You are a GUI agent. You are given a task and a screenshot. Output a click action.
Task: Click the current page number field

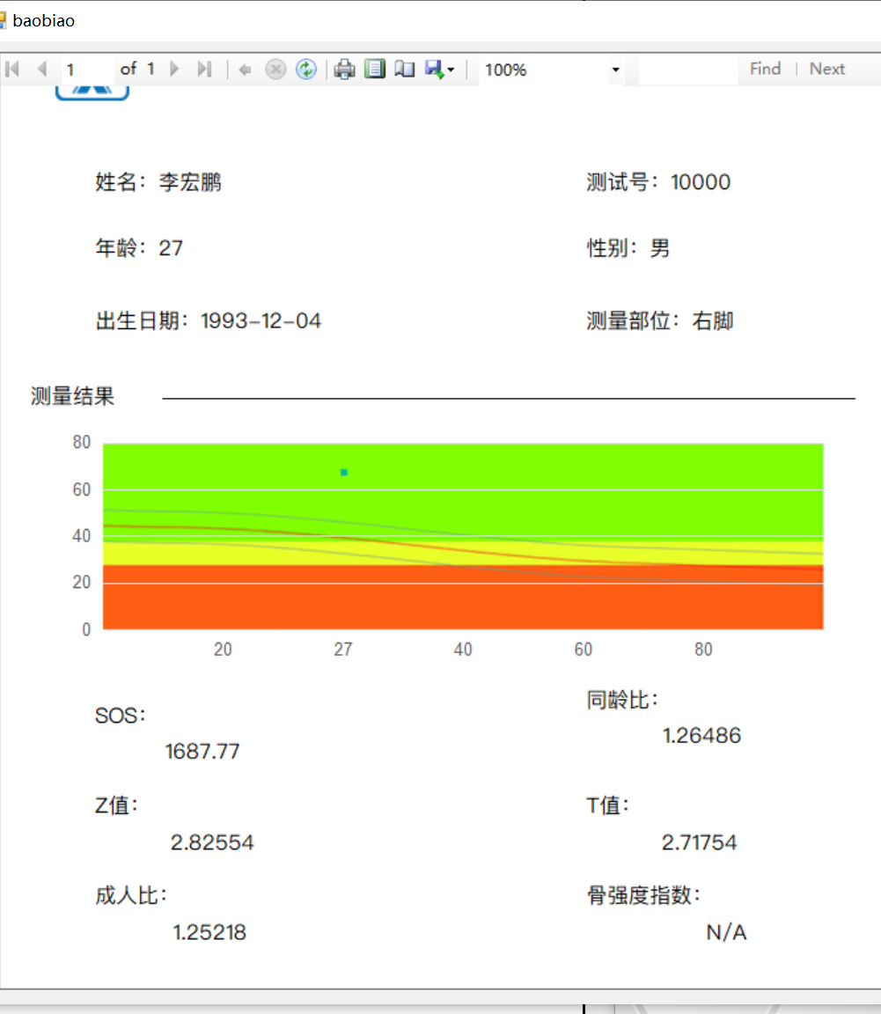88,70
